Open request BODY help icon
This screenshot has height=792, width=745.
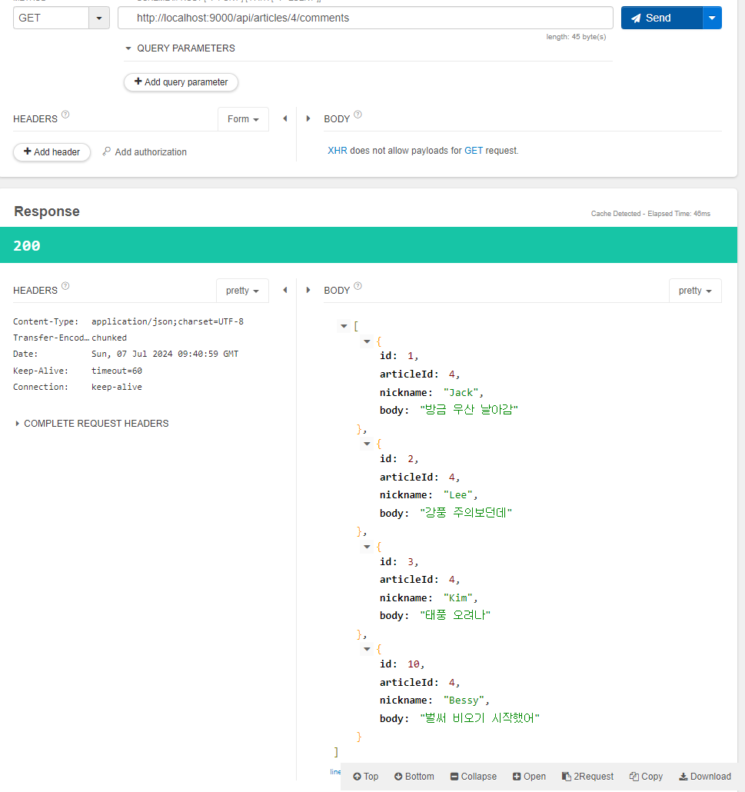[x=358, y=115]
